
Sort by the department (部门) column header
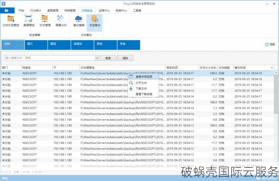11,68
